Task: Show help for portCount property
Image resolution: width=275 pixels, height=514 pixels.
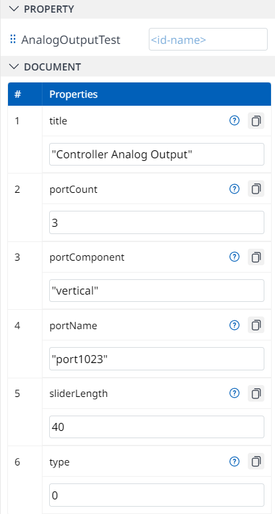Action: (234, 189)
